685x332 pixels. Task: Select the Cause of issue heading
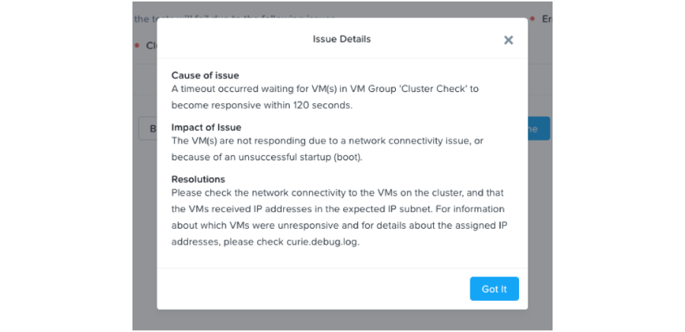(x=205, y=75)
